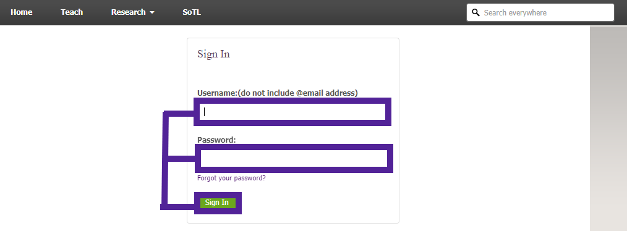Select the Research navigation item

click(x=129, y=12)
